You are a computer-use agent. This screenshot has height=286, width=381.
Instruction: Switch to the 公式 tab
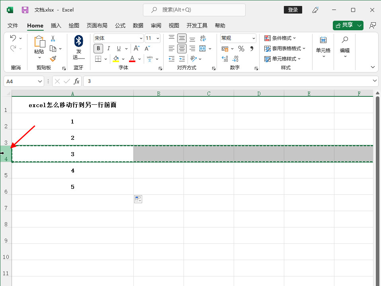120,25
